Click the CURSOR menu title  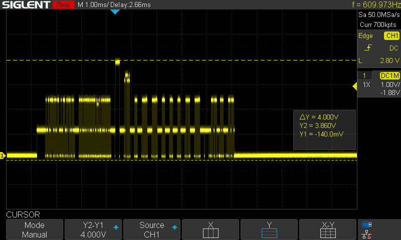click(x=23, y=214)
